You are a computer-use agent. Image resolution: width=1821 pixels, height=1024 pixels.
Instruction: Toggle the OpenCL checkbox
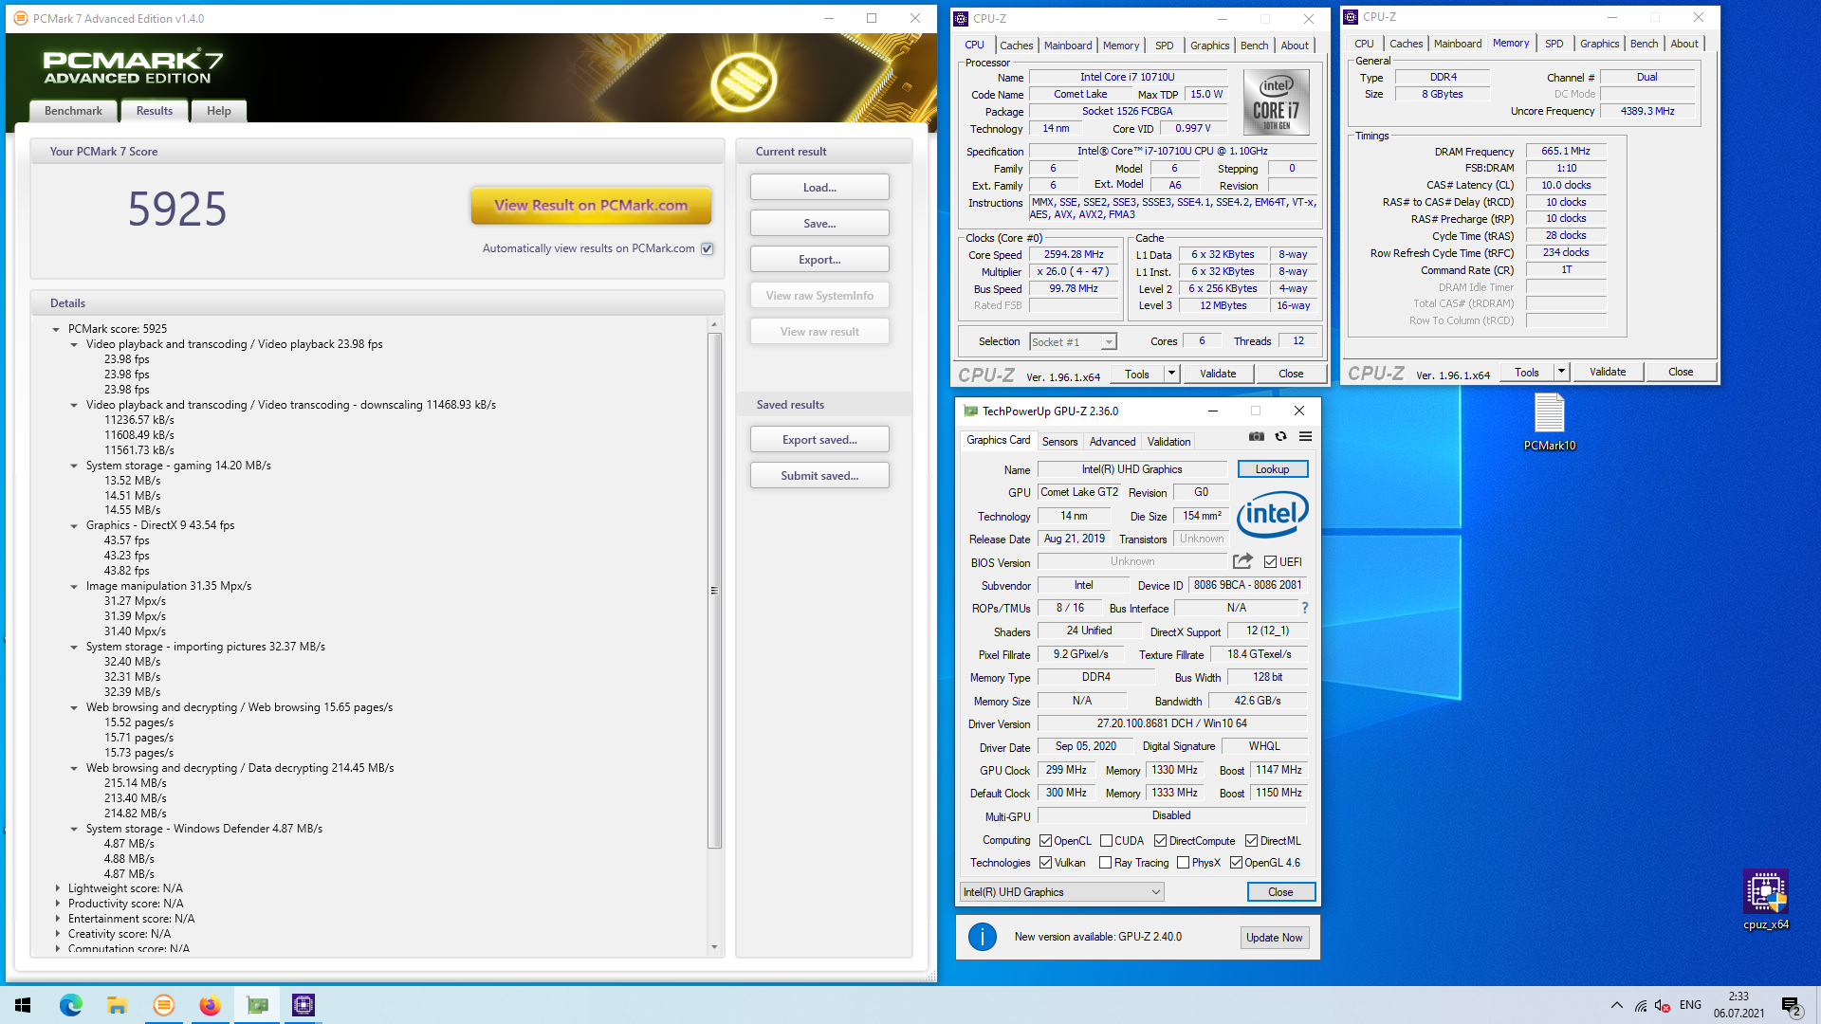1045,840
